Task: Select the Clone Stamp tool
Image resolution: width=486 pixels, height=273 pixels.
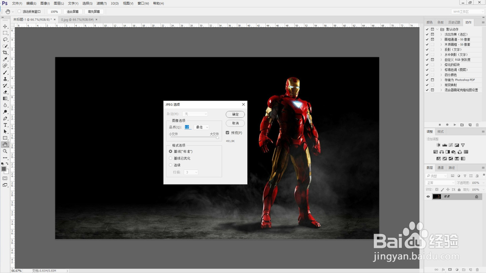Action: [5, 79]
